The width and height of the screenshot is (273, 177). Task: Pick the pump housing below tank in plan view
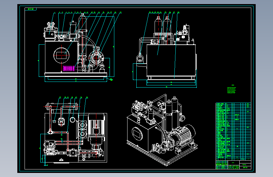point(73,153)
